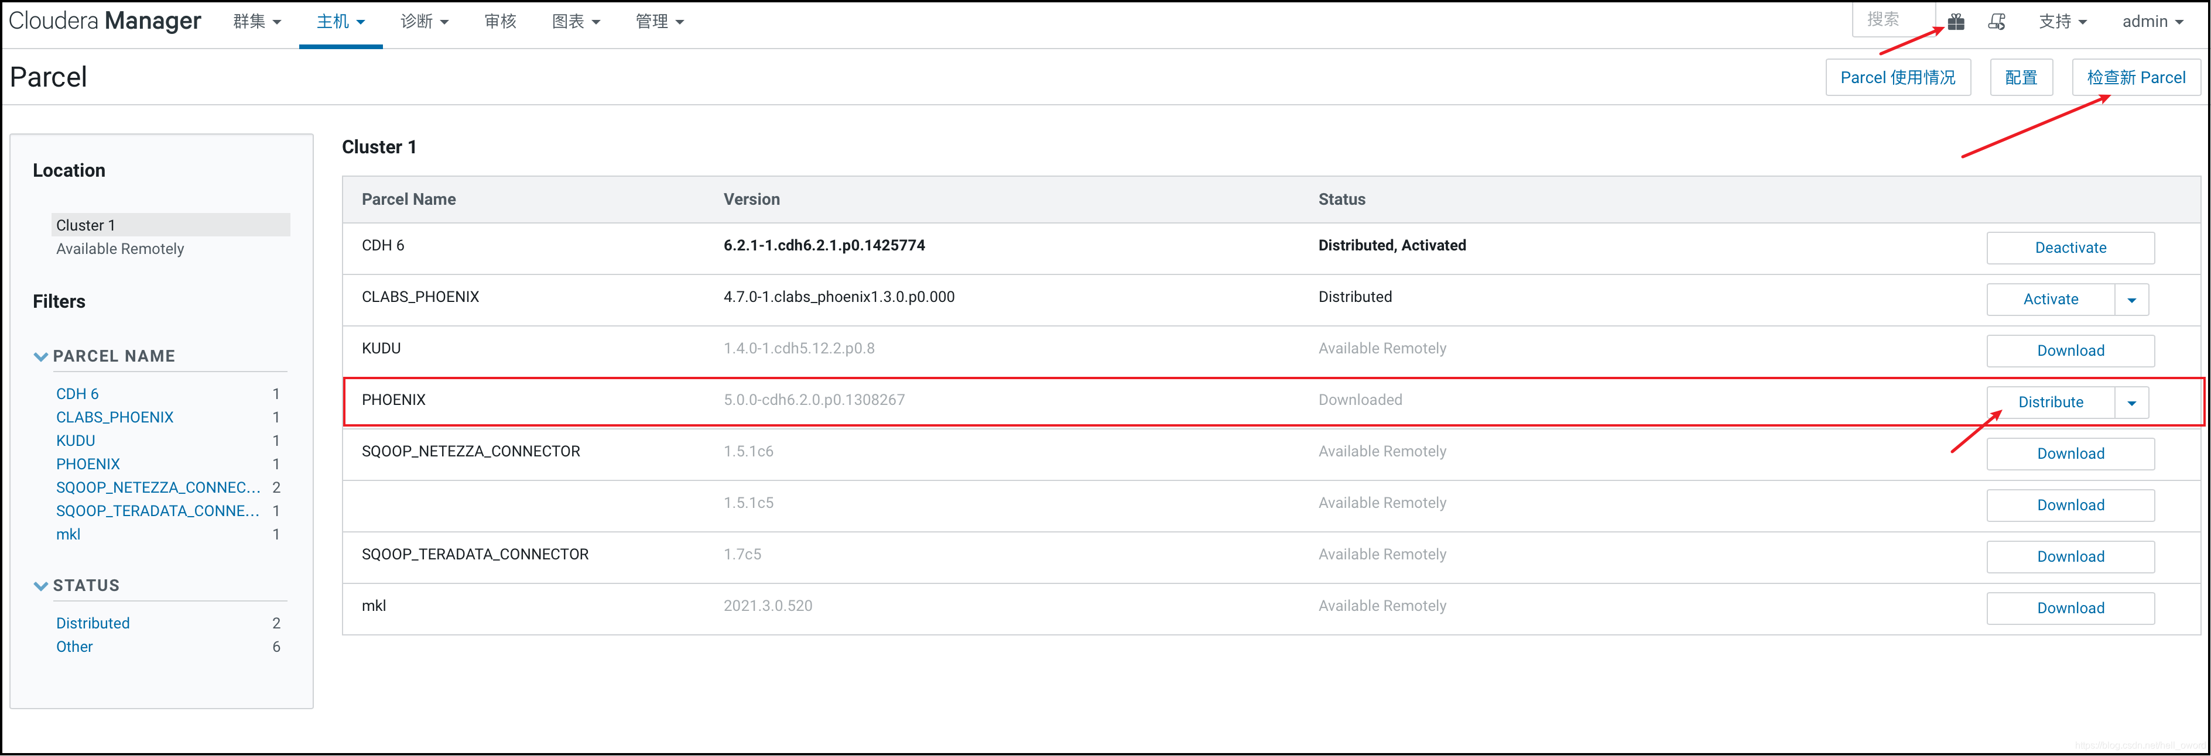Screen dimensions: 2211x756
Task: Select Available Remotely location
Action: (120, 249)
